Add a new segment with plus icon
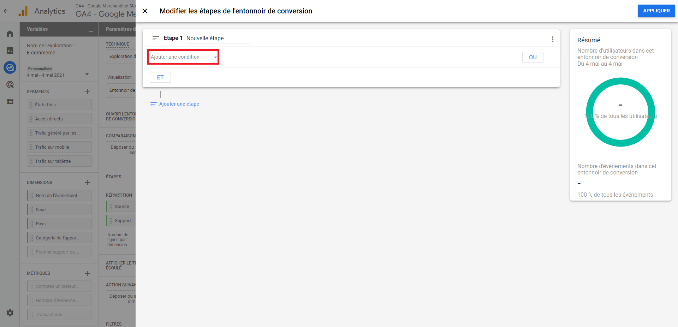Screen dimensions: 678x327 click(x=88, y=92)
